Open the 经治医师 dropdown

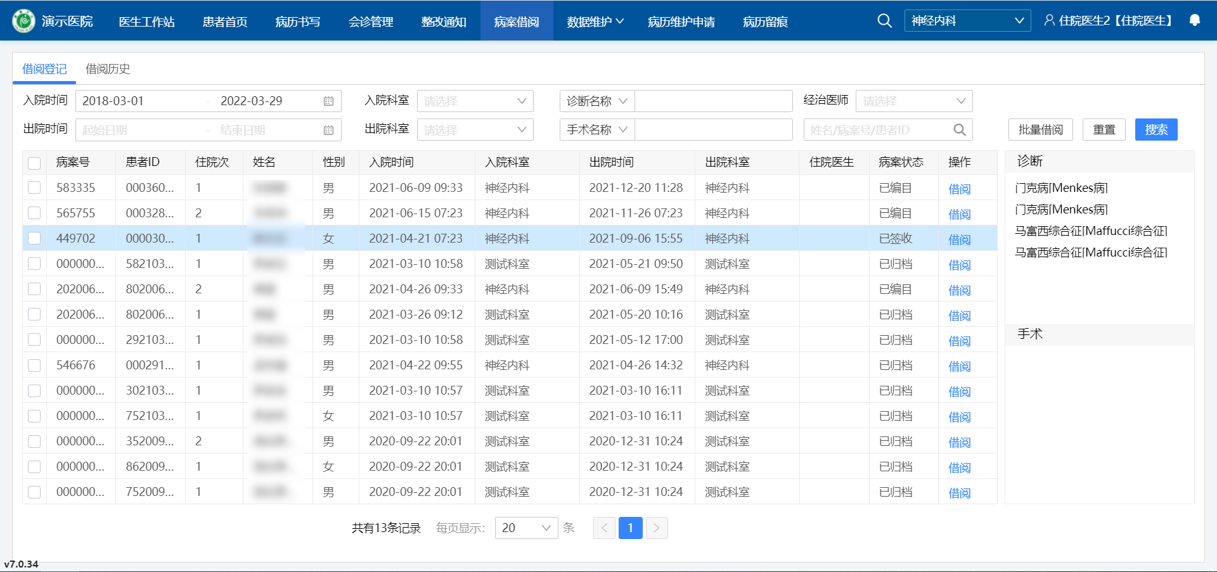(x=913, y=101)
